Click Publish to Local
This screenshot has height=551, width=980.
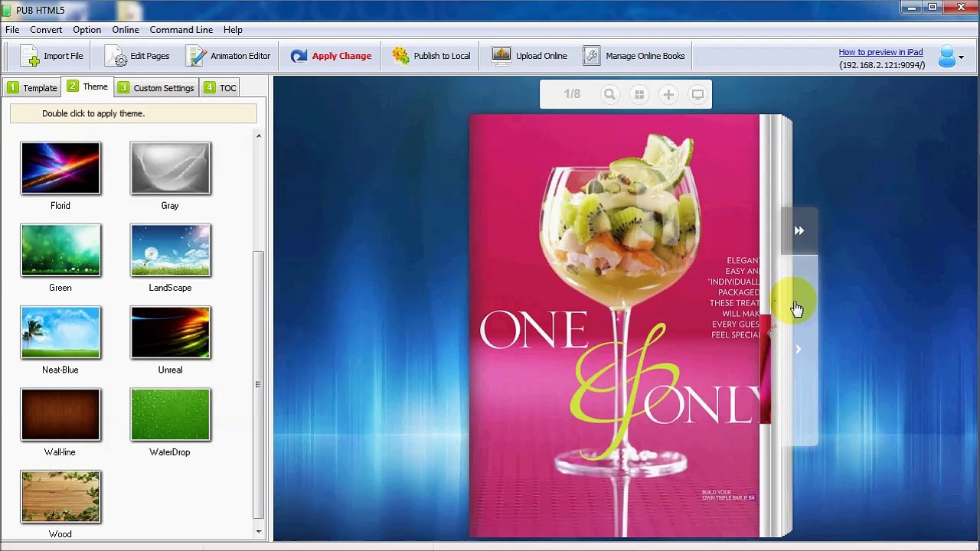pos(431,56)
